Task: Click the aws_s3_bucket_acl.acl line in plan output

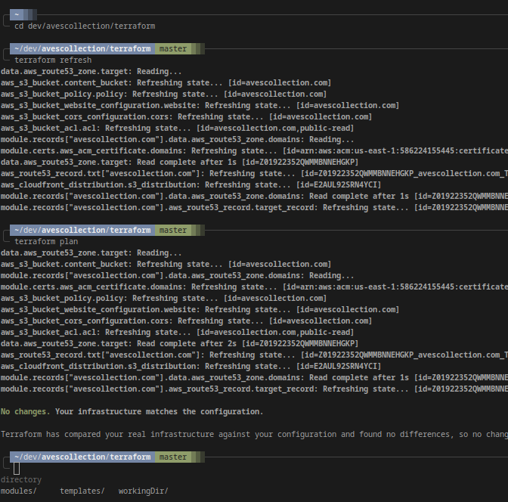Action: (177, 332)
